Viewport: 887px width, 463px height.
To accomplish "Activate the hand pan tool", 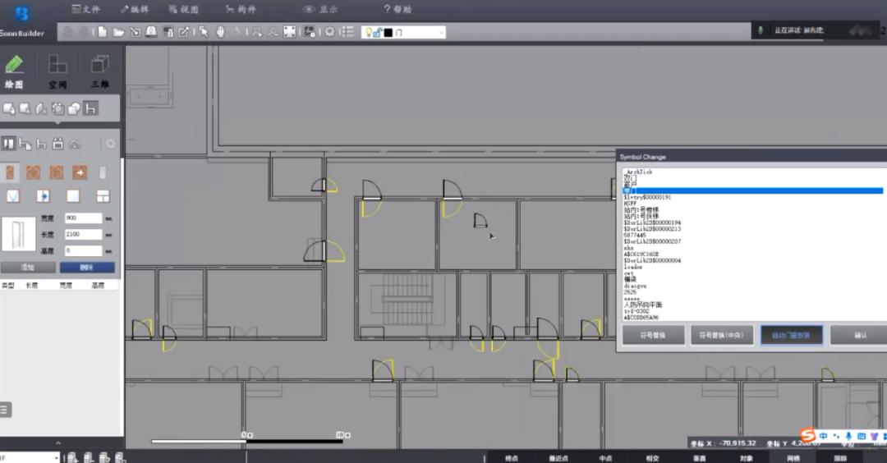I will (x=220, y=32).
